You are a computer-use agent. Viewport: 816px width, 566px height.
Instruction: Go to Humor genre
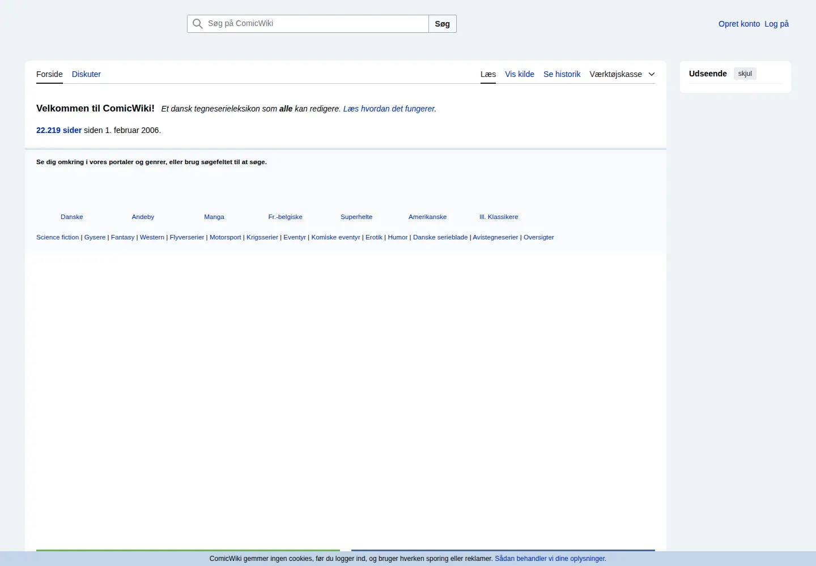(x=398, y=237)
